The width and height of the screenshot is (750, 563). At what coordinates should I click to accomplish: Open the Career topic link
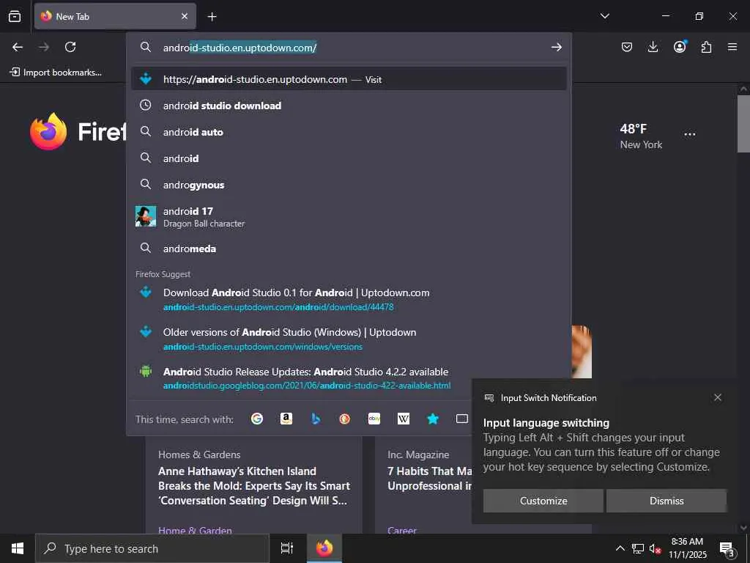tap(402, 530)
